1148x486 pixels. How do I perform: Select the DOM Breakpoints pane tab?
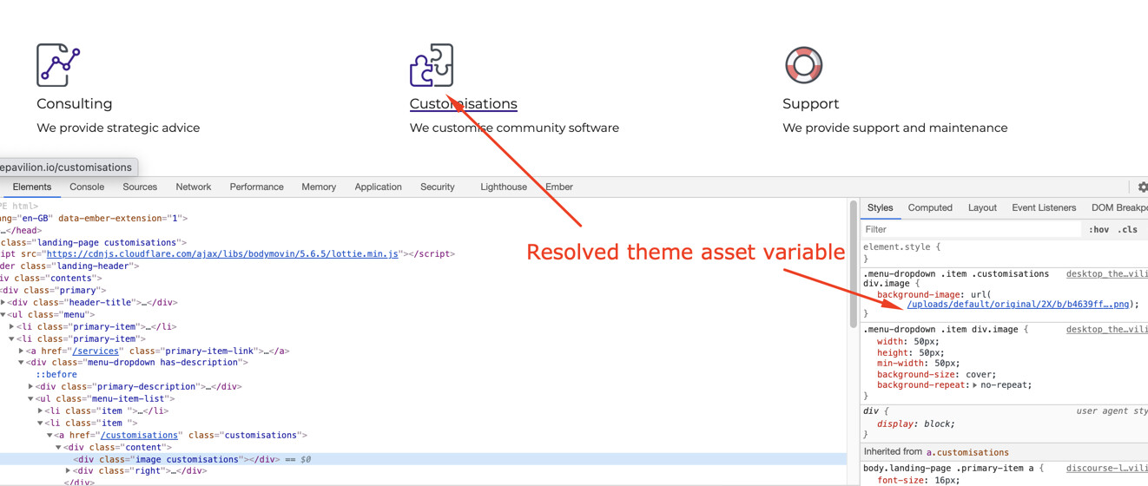click(x=1119, y=207)
